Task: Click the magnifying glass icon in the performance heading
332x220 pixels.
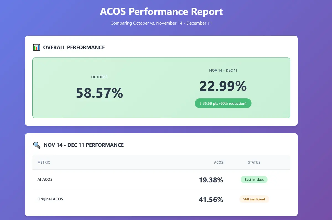Action: click(37, 145)
